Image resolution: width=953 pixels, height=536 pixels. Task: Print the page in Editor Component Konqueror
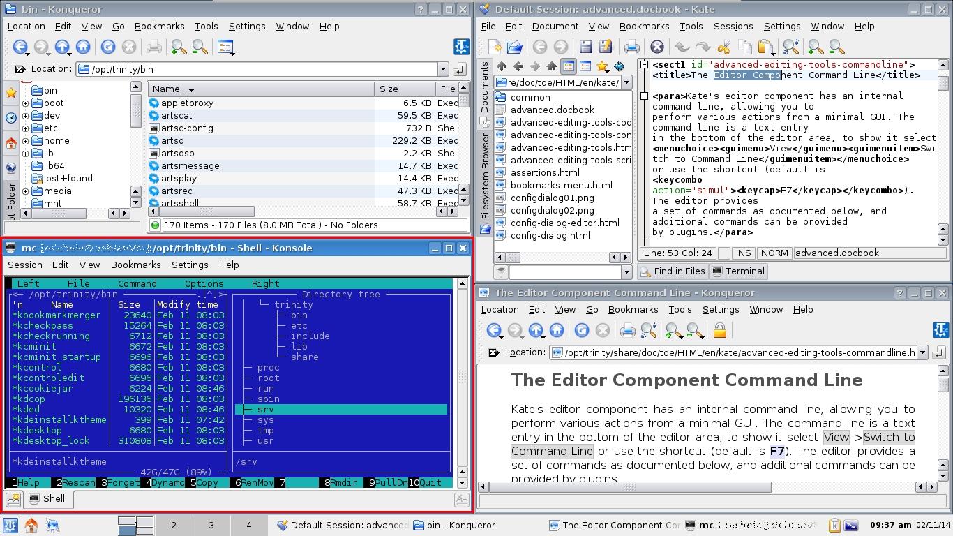[628, 331]
